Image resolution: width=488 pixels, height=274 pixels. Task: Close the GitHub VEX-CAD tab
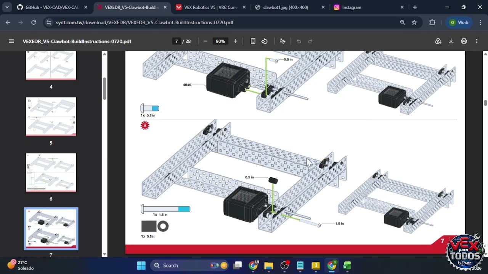click(86, 7)
